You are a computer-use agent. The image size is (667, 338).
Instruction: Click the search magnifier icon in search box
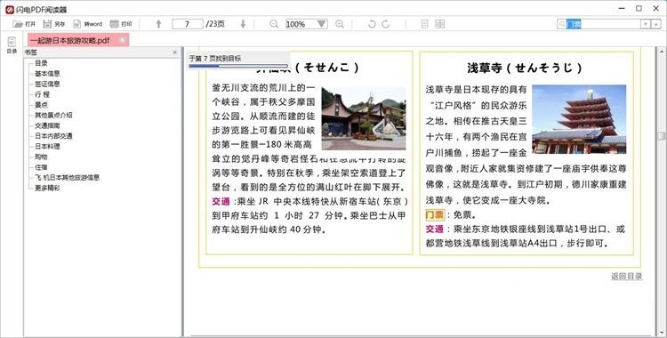561,24
